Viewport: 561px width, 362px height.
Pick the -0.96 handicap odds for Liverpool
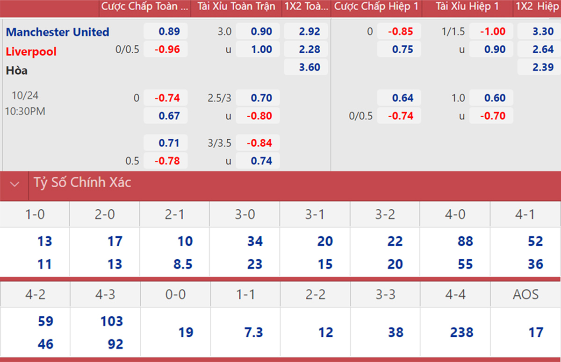click(165, 50)
